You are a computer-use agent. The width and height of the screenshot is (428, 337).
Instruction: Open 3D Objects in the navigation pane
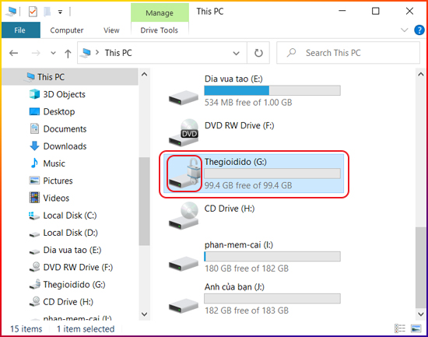(x=58, y=94)
